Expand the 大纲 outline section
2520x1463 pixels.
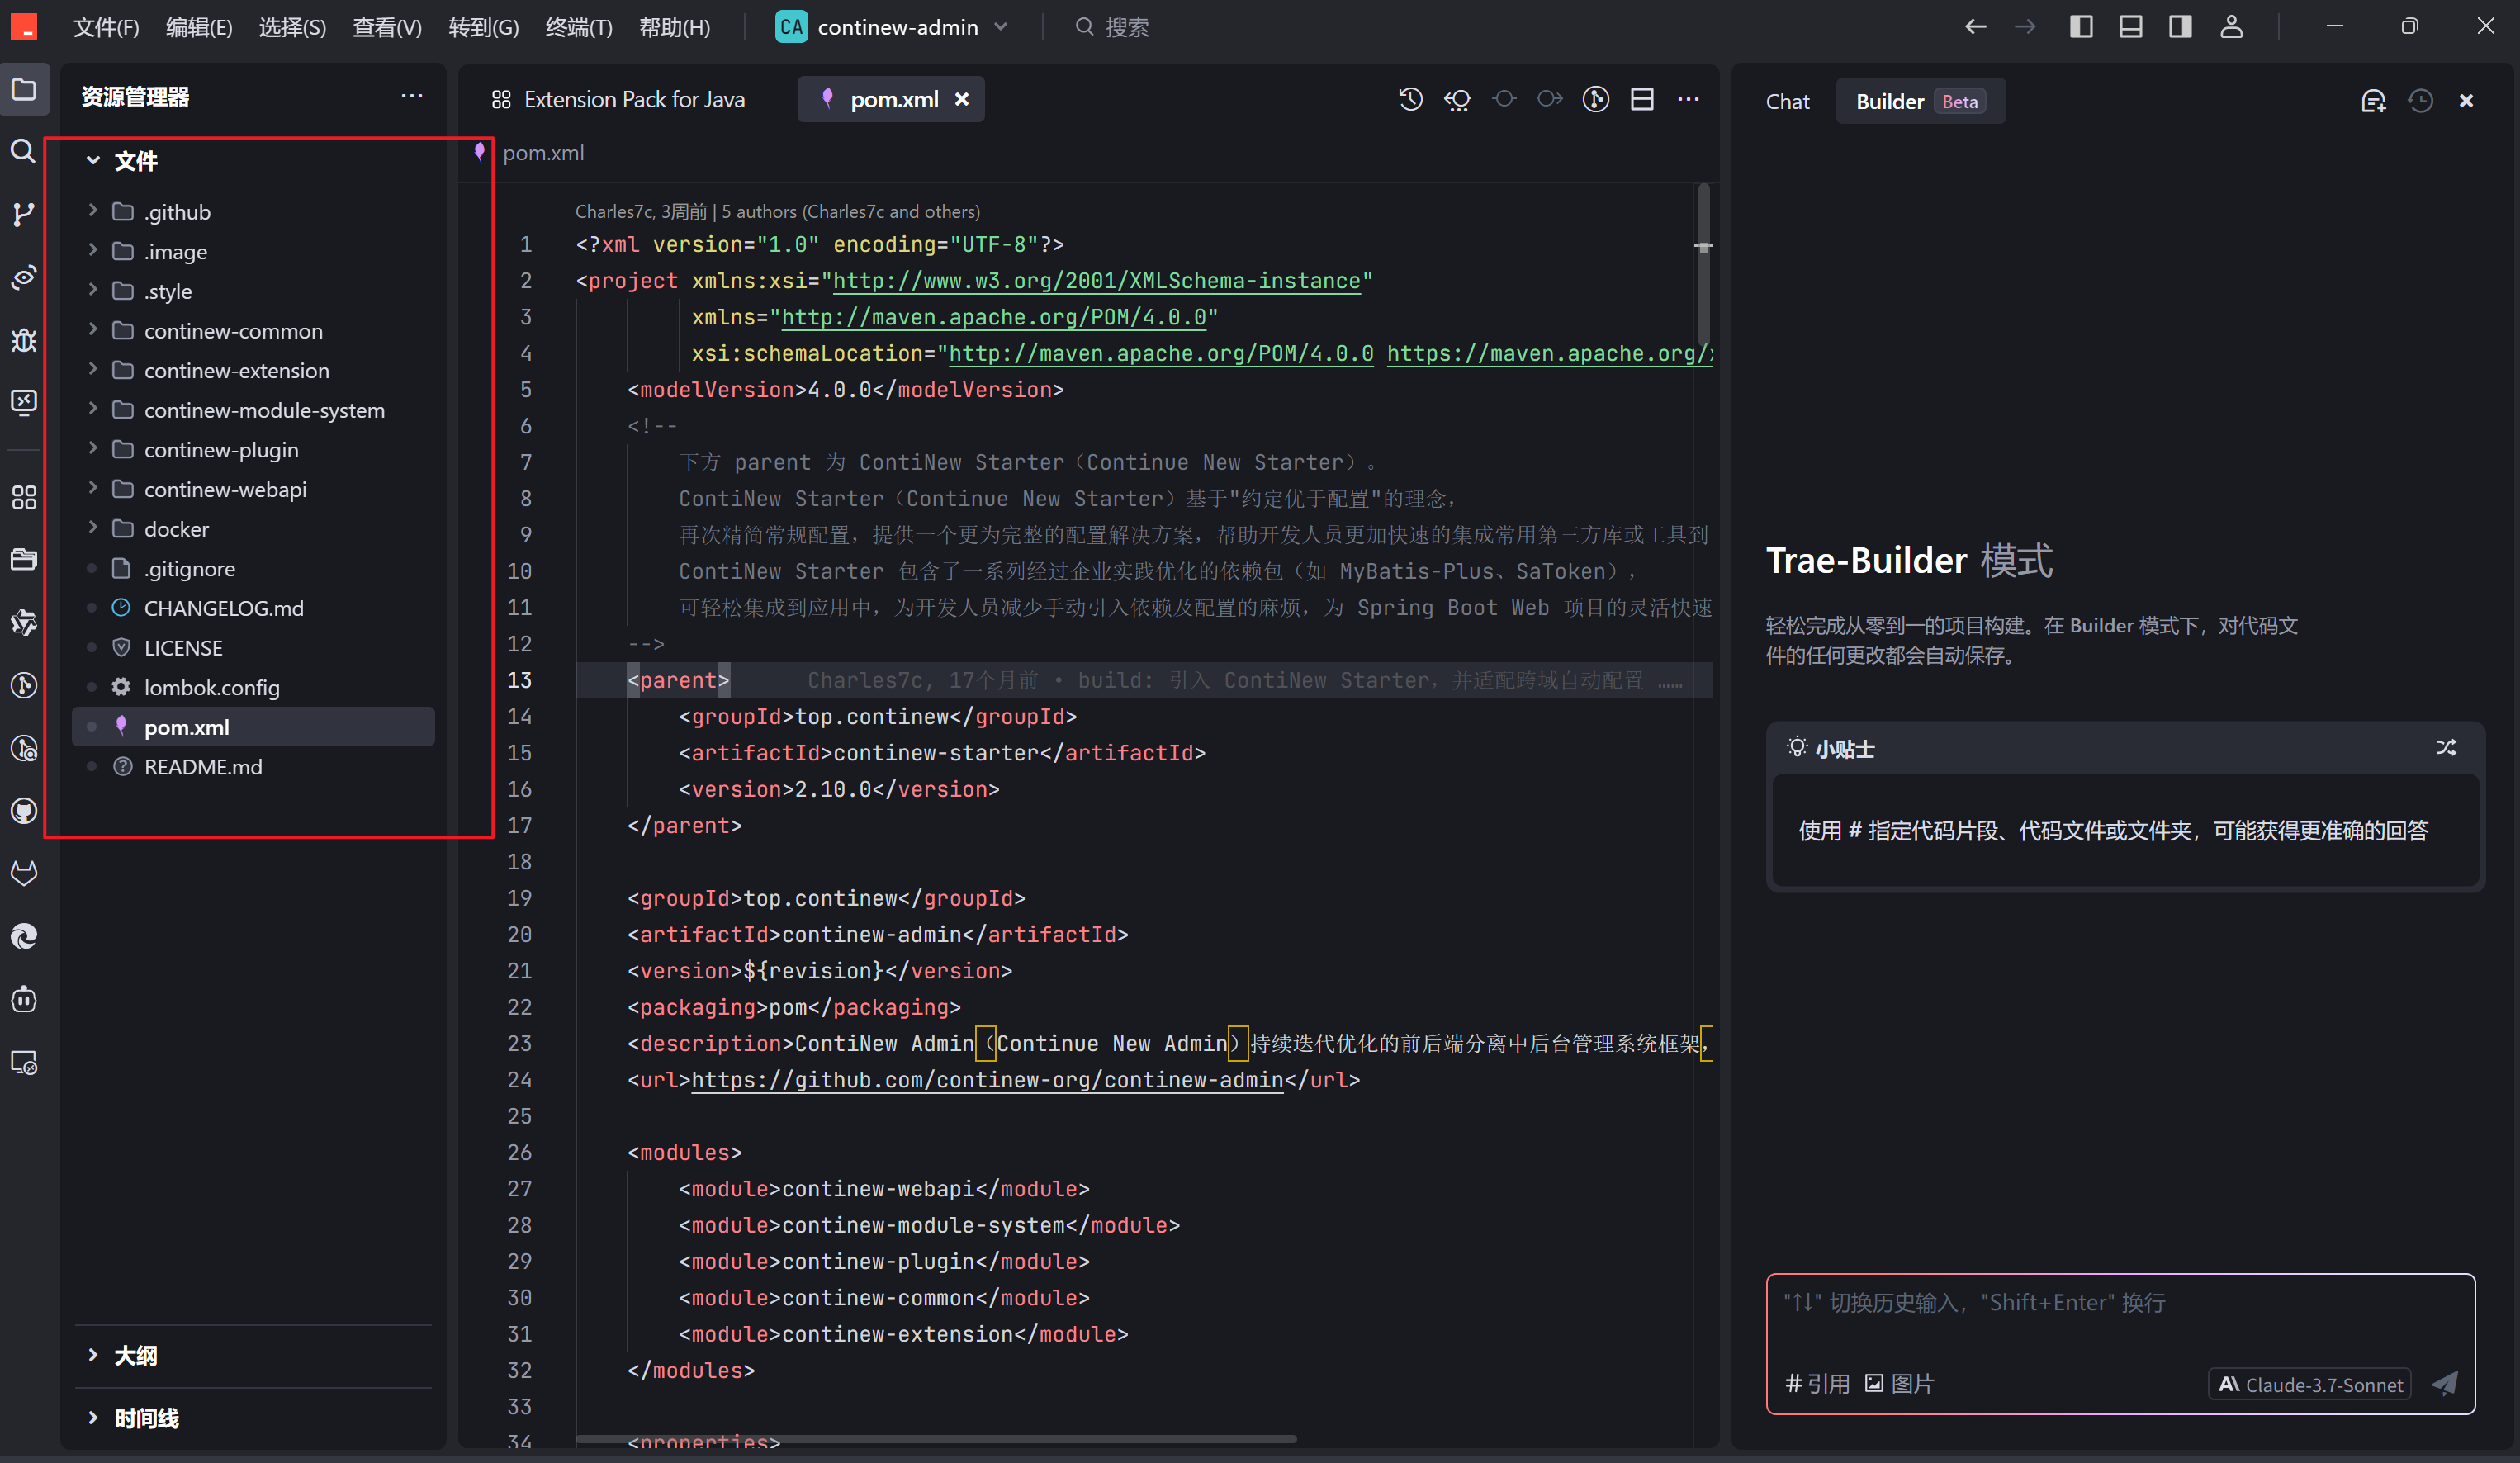(135, 1355)
